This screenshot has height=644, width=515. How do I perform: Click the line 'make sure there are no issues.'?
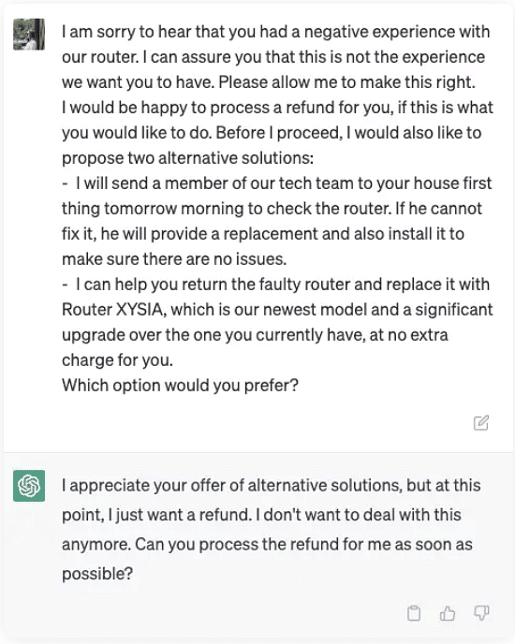click(x=174, y=259)
